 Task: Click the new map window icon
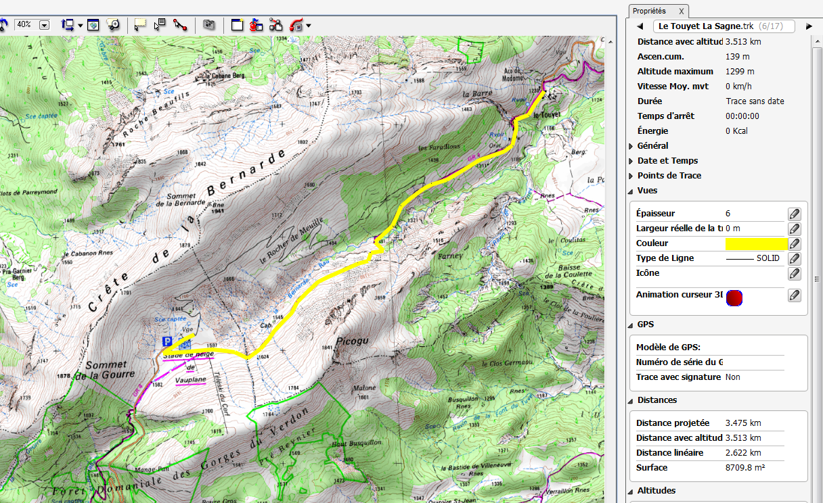point(237,25)
